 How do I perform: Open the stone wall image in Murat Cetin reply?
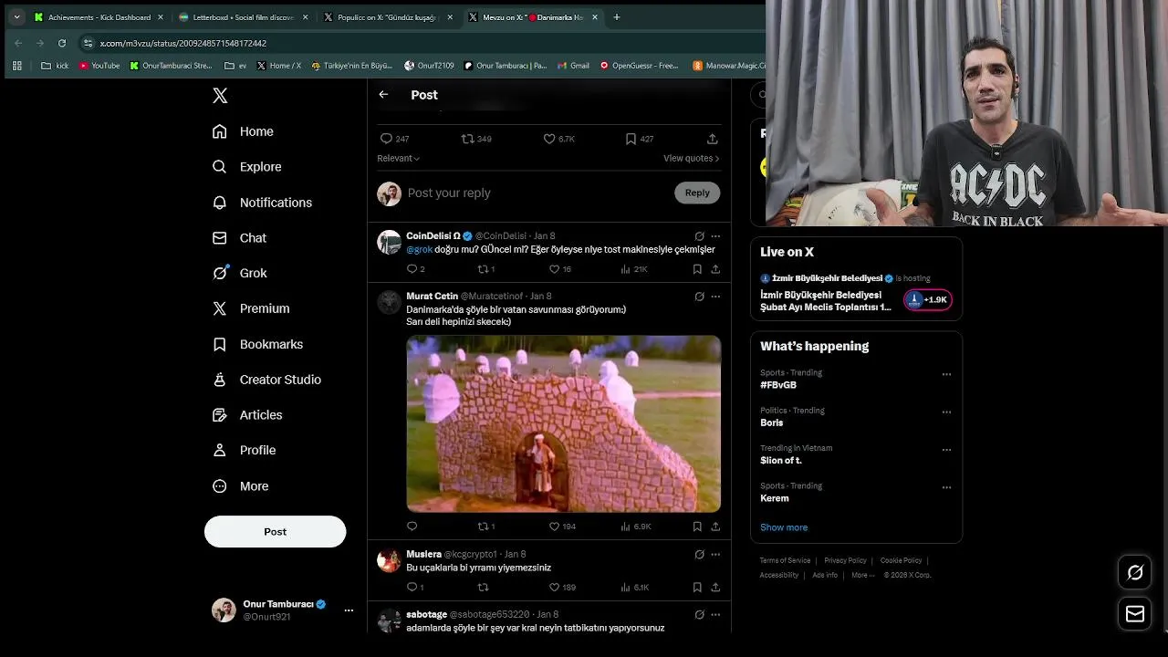563,423
